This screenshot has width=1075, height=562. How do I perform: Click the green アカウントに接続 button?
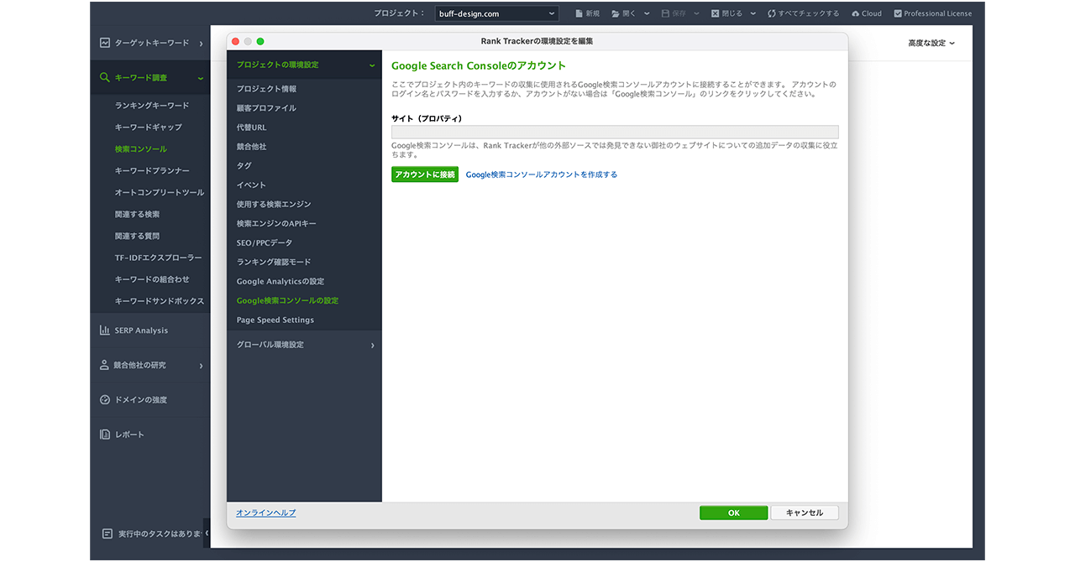(x=425, y=174)
